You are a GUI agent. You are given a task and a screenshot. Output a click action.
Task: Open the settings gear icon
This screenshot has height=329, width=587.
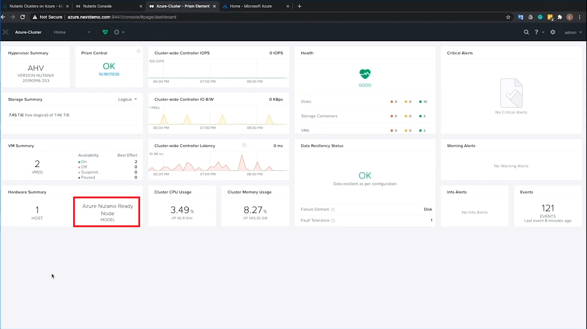click(553, 32)
